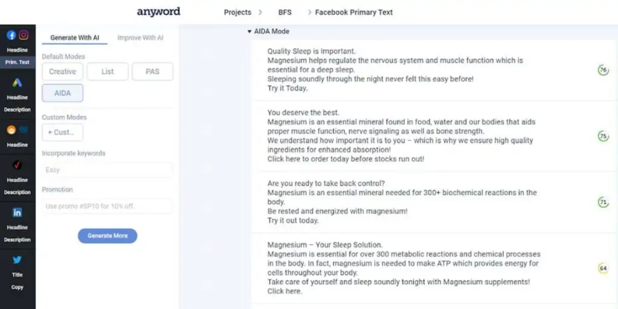Open the LinkedIn channel icon
Screen dimensions: 618x309
pyautogui.click(x=17, y=213)
